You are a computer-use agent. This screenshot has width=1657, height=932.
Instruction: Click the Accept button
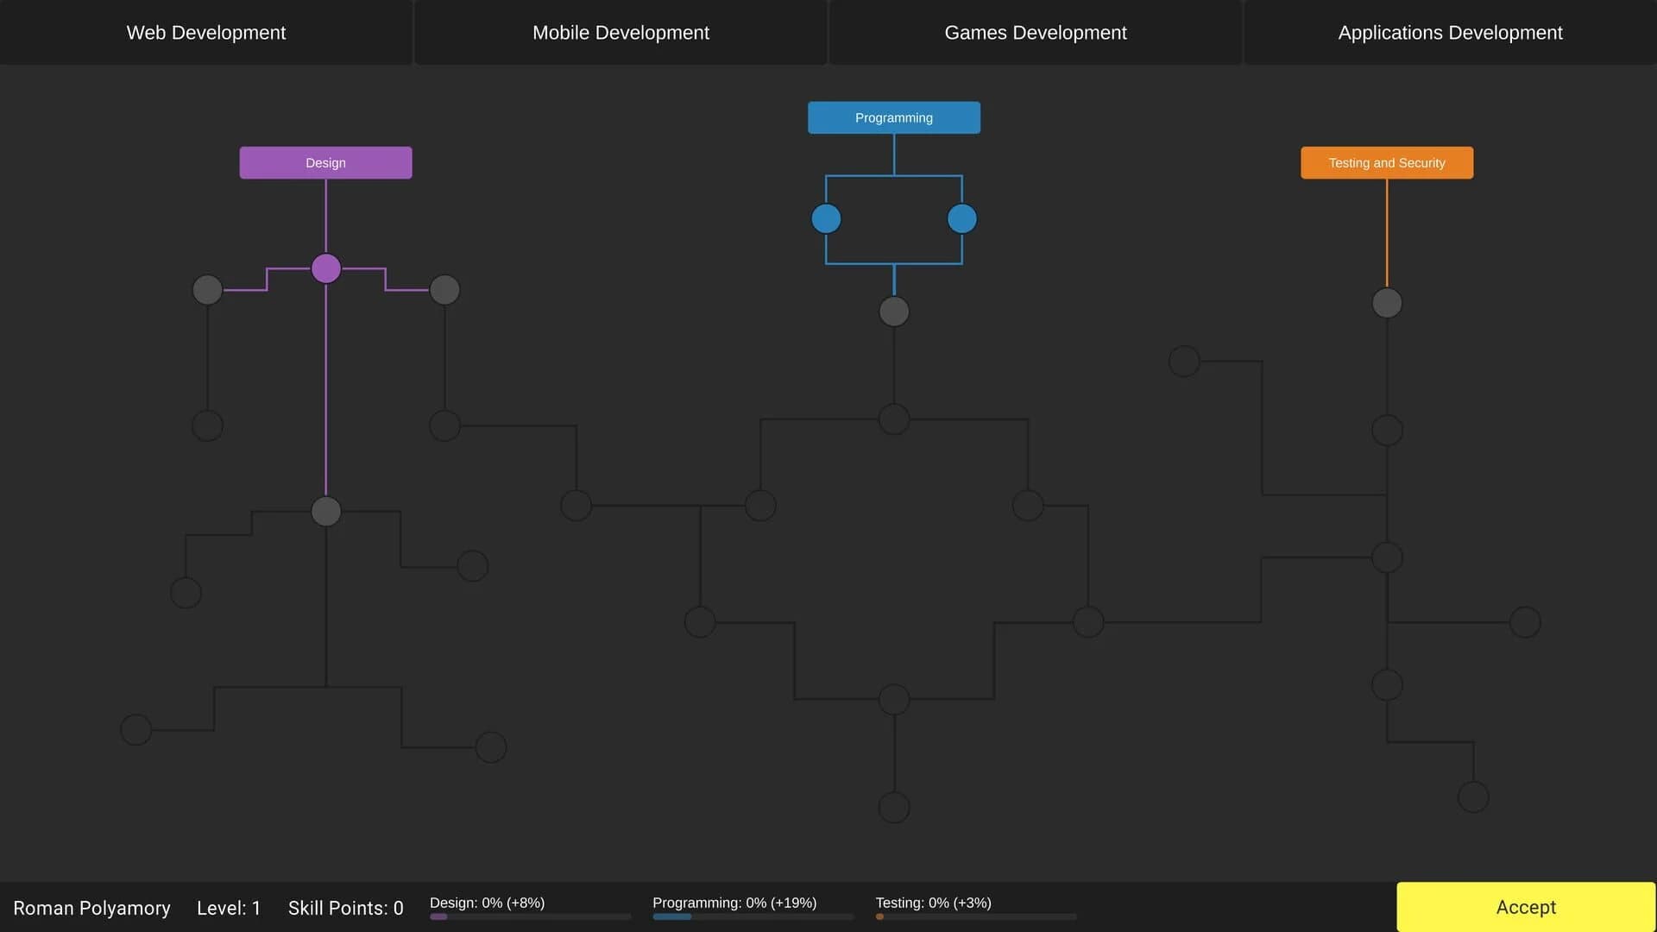[1526, 907]
